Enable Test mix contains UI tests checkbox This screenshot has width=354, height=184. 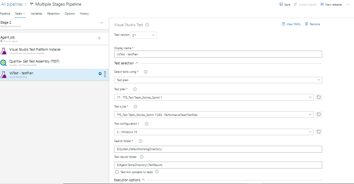tap(117, 172)
